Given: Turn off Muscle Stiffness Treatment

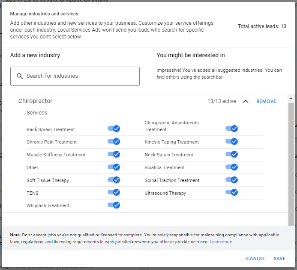Looking at the screenshot, I should click(114, 155).
